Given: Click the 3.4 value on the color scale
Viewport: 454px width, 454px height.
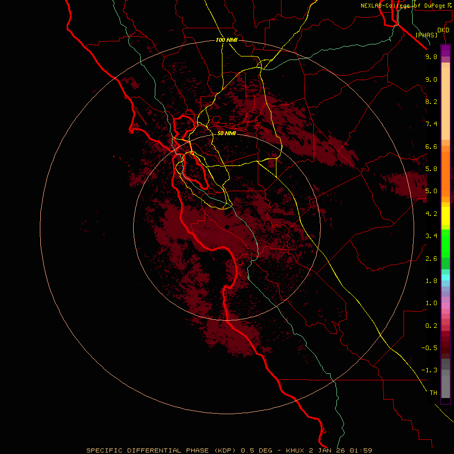Looking at the screenshot, I should click(431, 236).
